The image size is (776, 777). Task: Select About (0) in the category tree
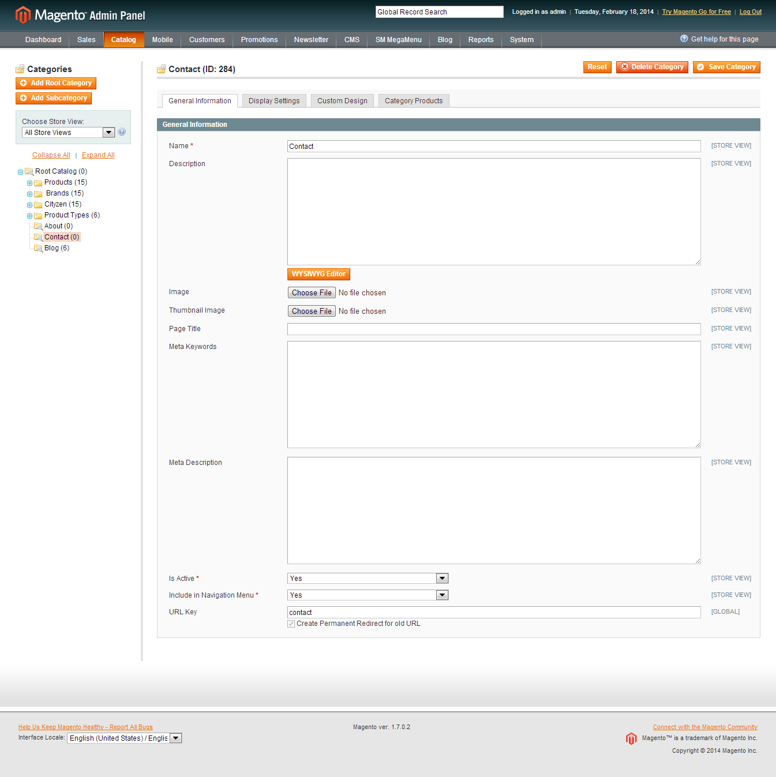[x=58, y=226]
